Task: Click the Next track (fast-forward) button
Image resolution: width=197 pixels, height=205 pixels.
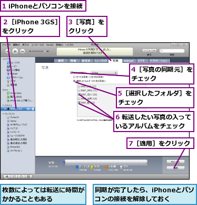Action: click(23, 51)
